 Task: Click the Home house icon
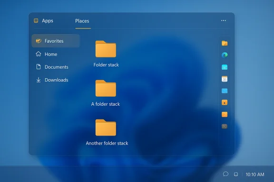point(39,54)
